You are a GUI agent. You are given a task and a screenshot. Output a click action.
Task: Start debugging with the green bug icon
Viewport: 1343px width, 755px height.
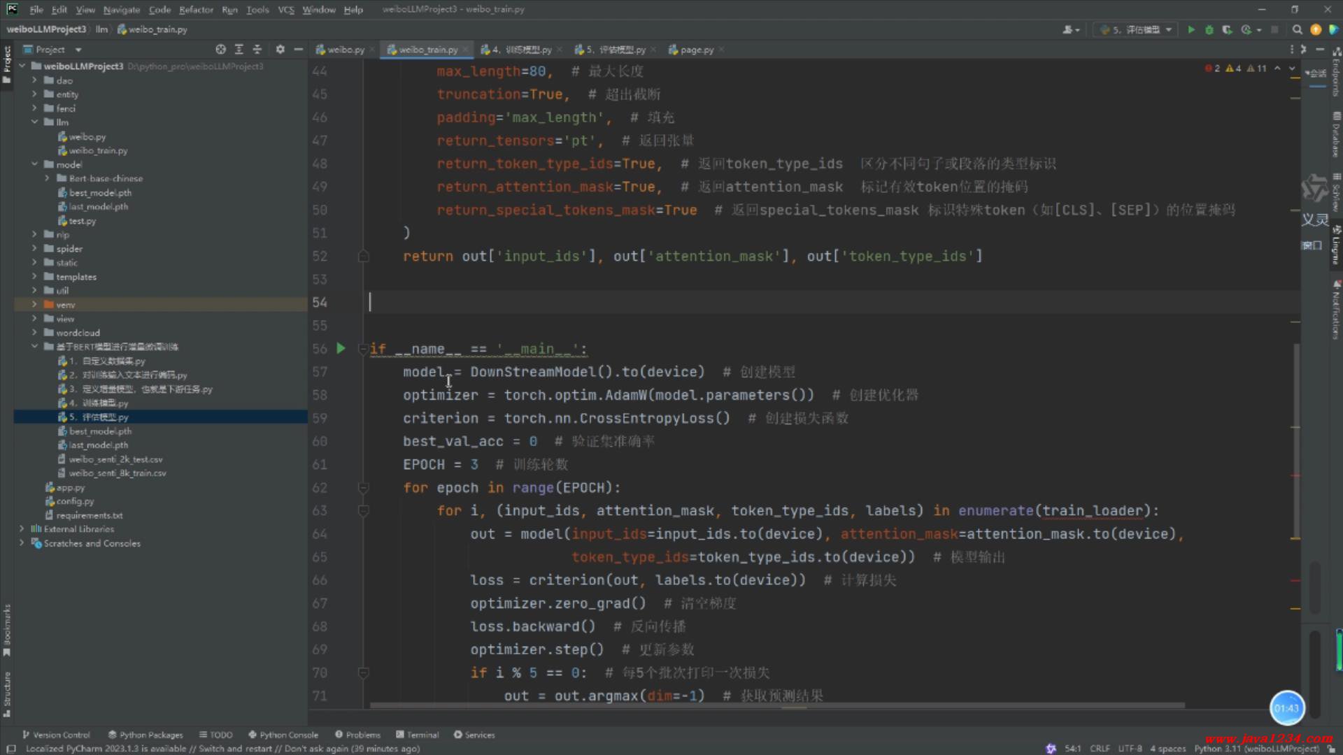[1209, 30]
